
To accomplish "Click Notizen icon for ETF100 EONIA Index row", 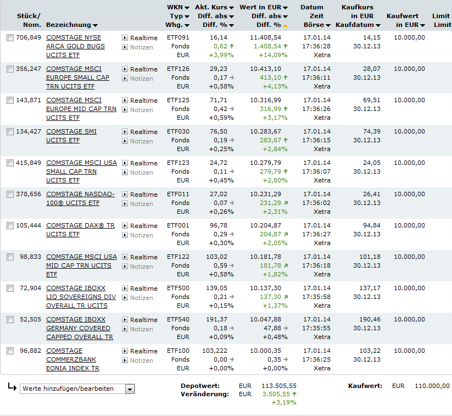I will click(125, 360).
